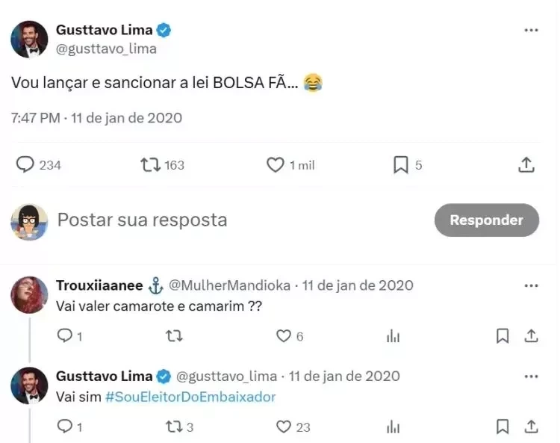Click the Responder button

[486, 220]
